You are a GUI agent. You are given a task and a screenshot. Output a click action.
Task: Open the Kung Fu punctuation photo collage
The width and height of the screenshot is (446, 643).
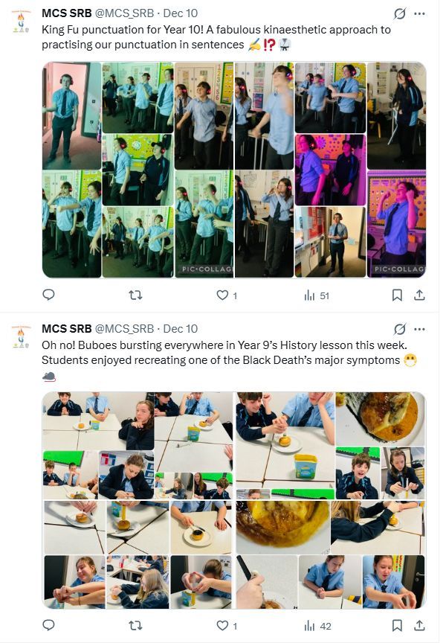click(234, 170)
